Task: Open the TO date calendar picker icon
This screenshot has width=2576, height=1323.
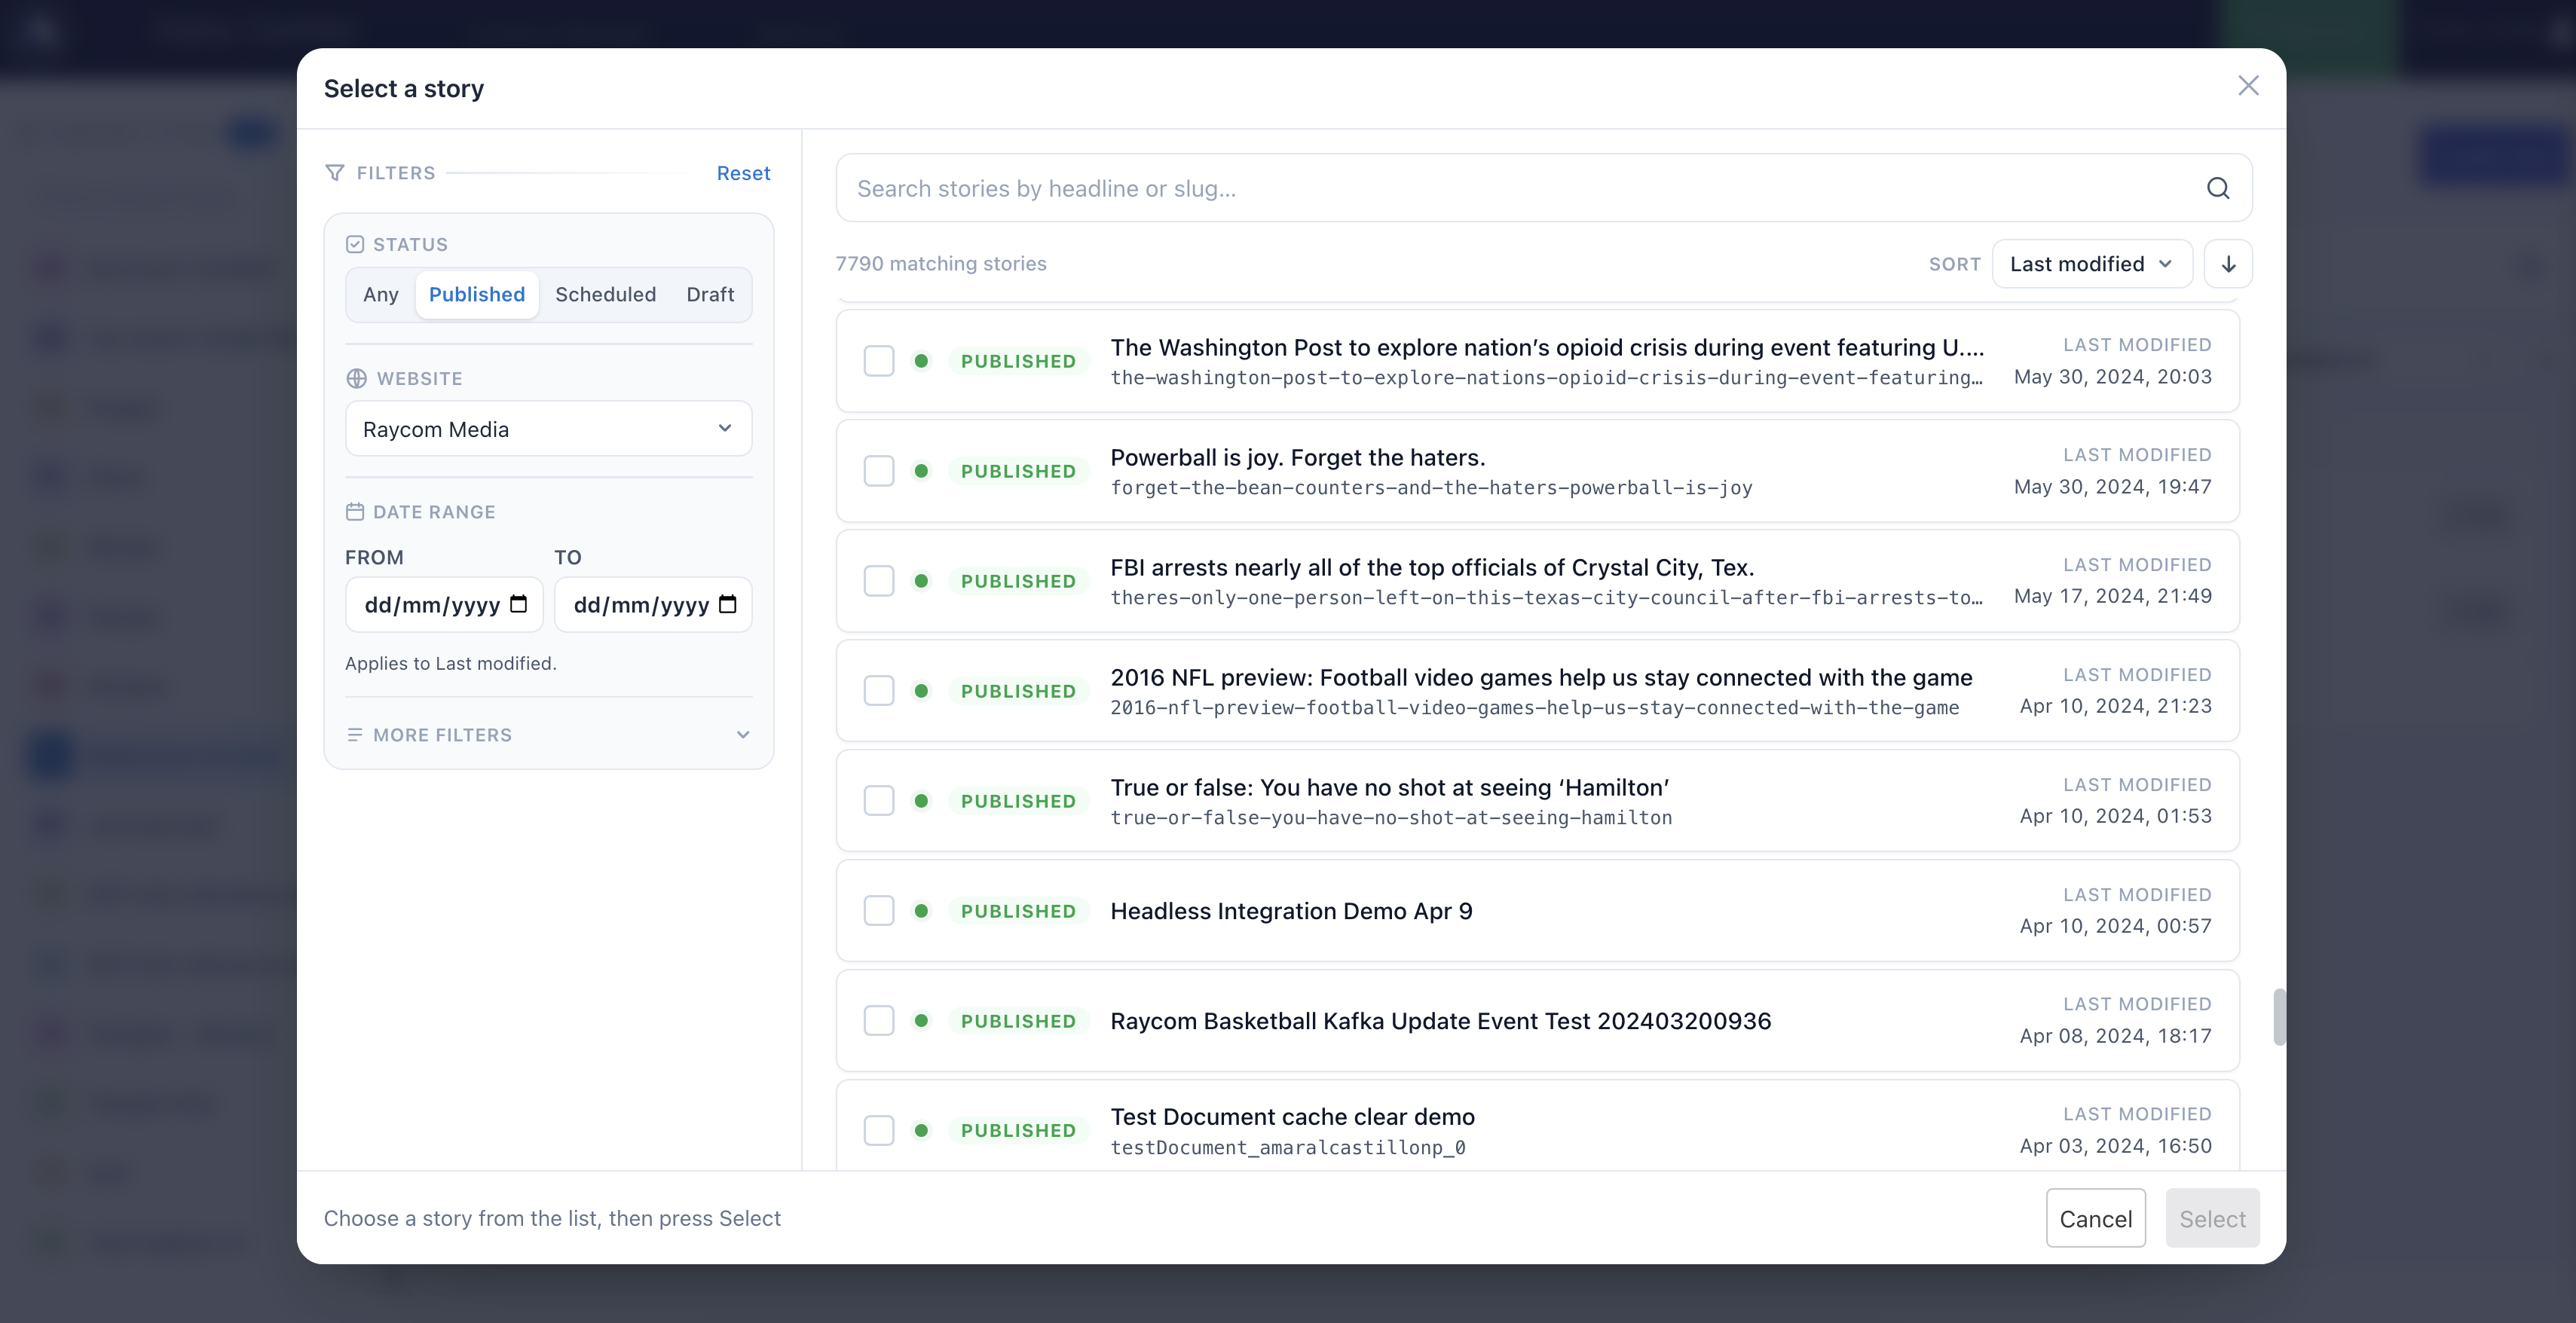Action: [x=728, y=604]
